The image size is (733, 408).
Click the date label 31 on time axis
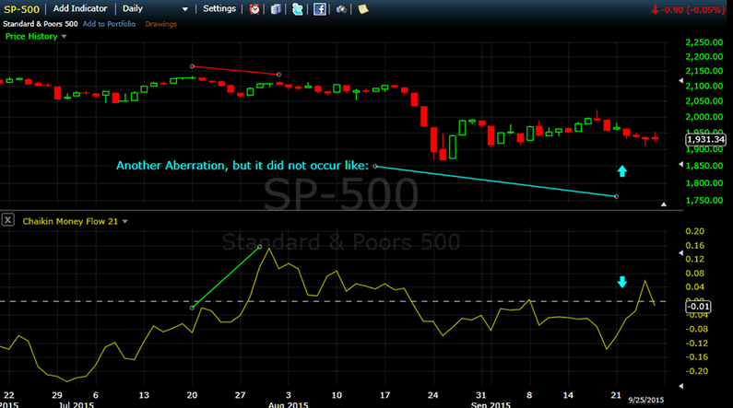click(480, 395)
